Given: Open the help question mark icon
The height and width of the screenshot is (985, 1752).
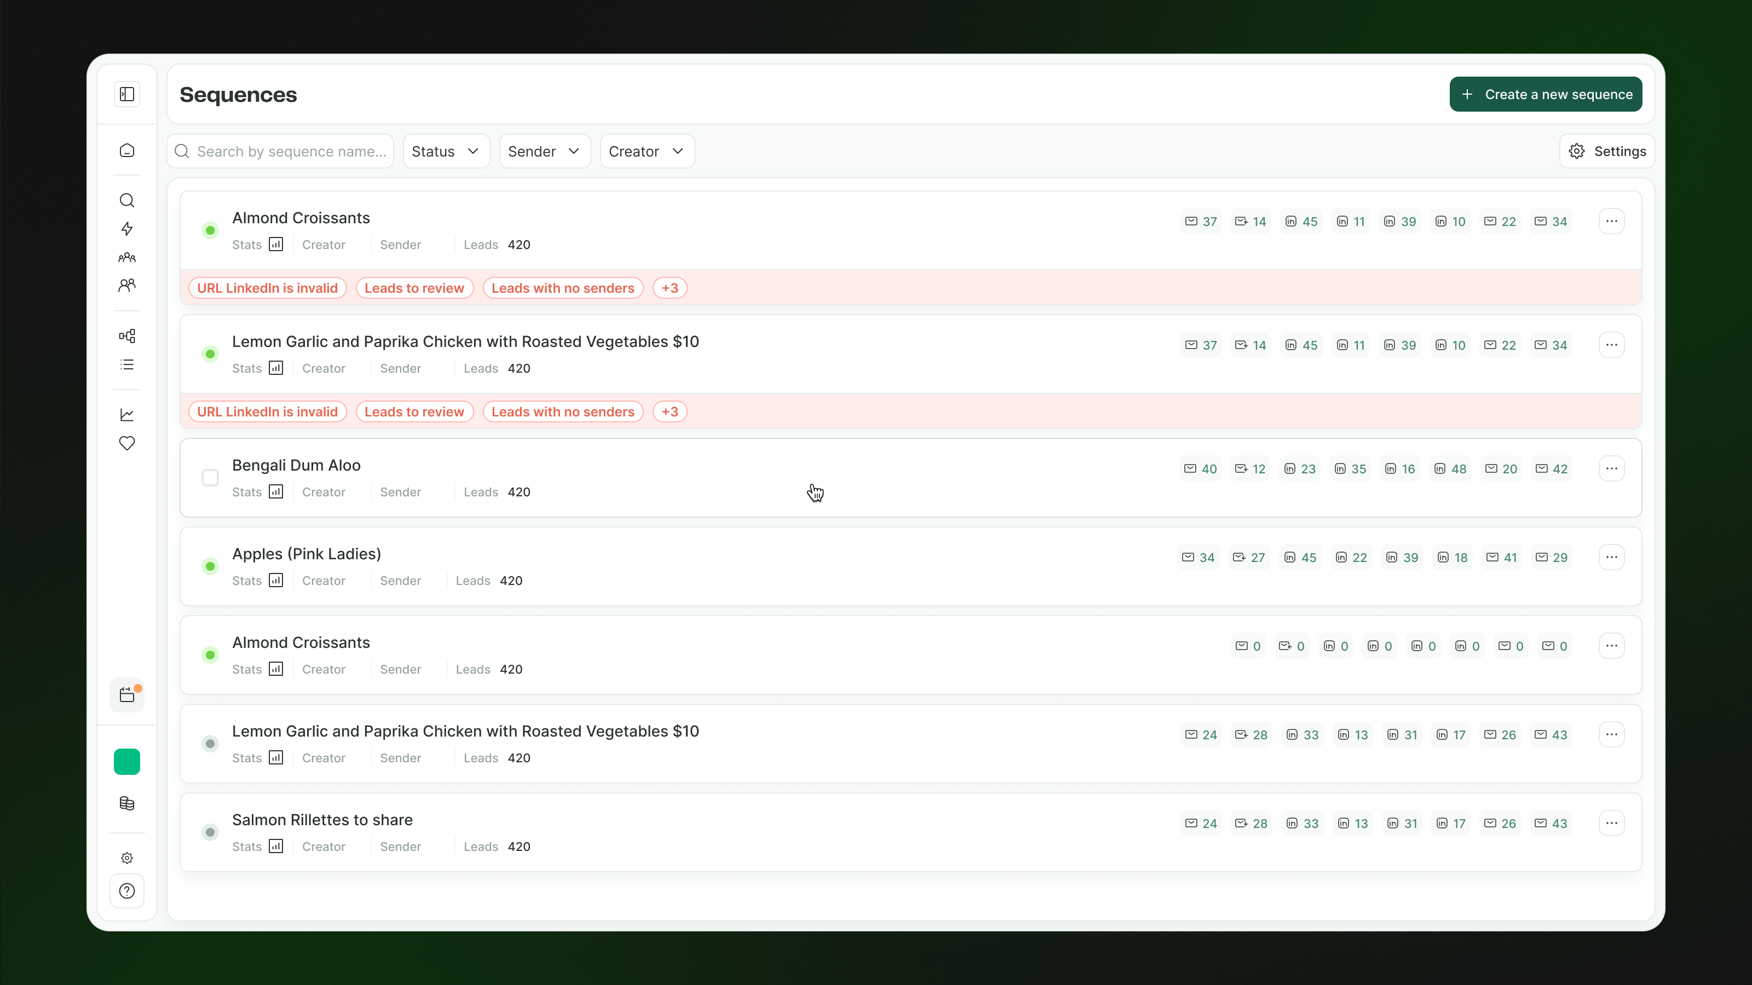Looking at the screenshot, I should pos(127,890).
